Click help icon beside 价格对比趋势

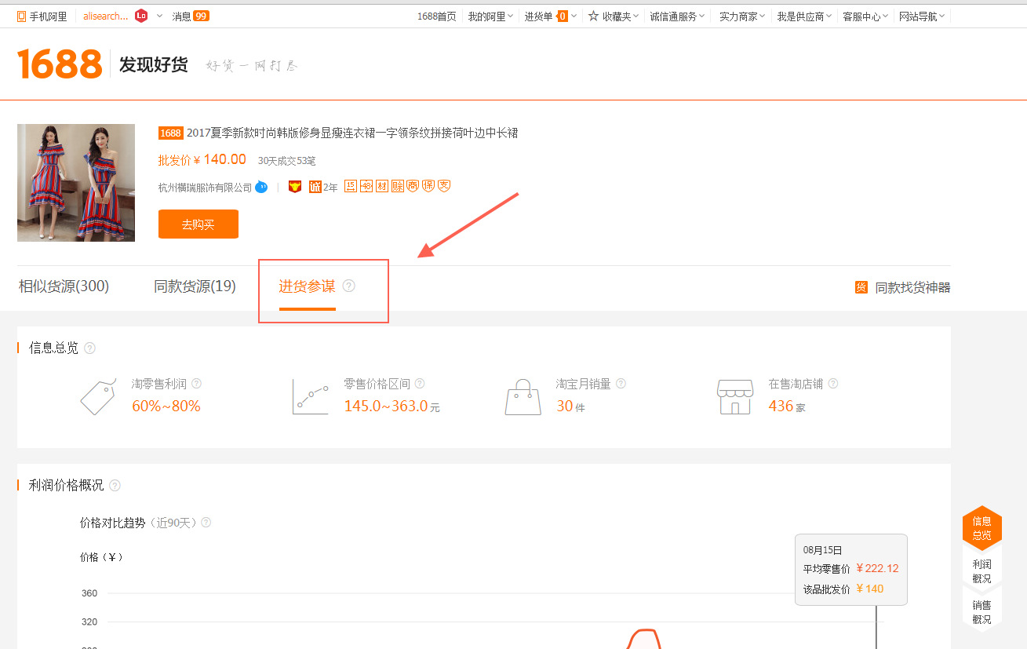tap(206, 523)
